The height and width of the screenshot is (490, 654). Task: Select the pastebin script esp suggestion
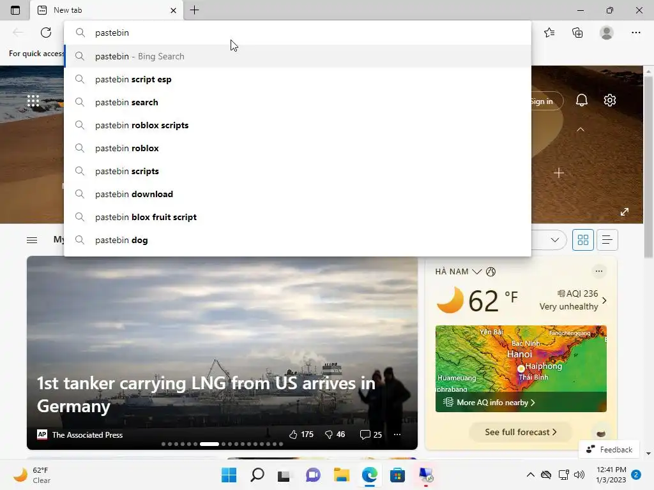pyautogui.click(x=298, y=79)
